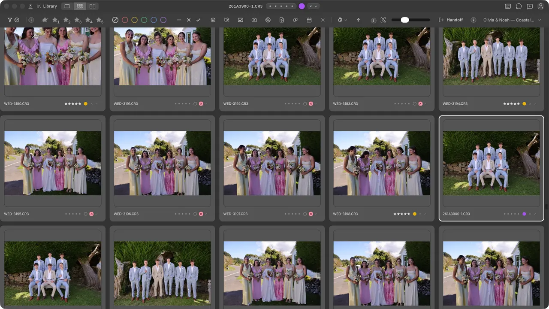Toggle the title bar reject/accept pill

coord(314,6)
